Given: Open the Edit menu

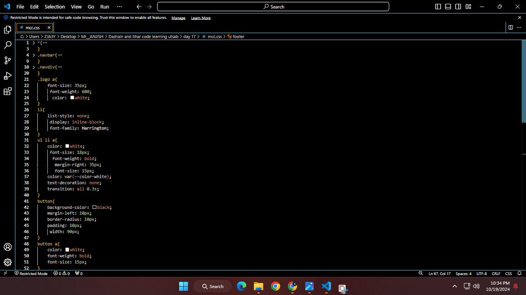Looking at the screenshot, I should pos(34,7).
